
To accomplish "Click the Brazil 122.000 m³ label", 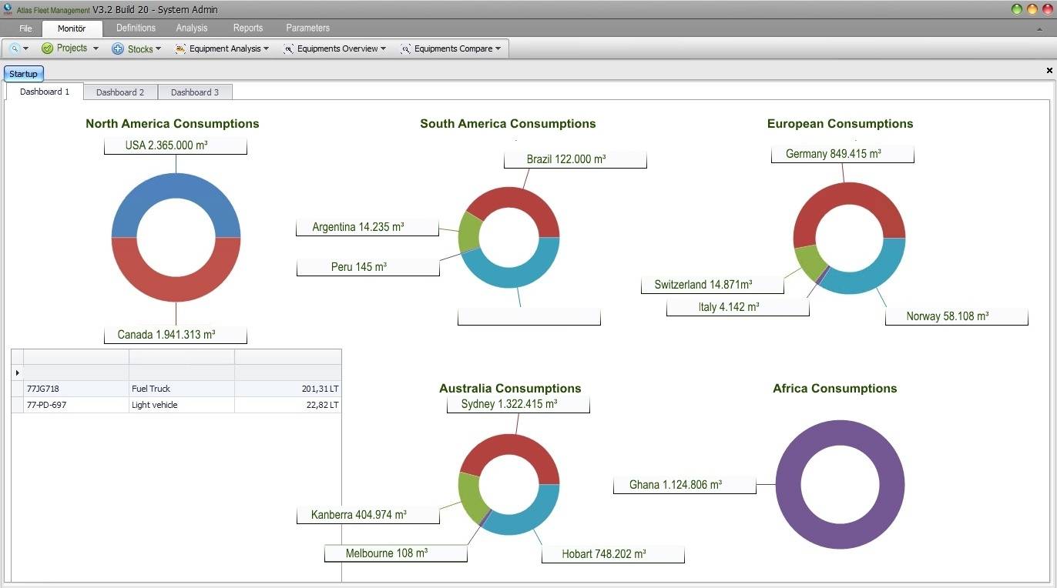I will click(x=575, y=159).
